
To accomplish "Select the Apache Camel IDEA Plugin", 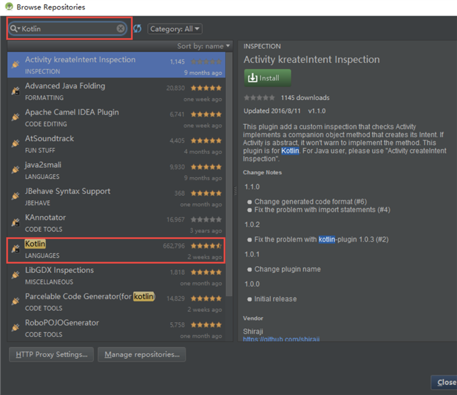I will [x=116, y=117].
